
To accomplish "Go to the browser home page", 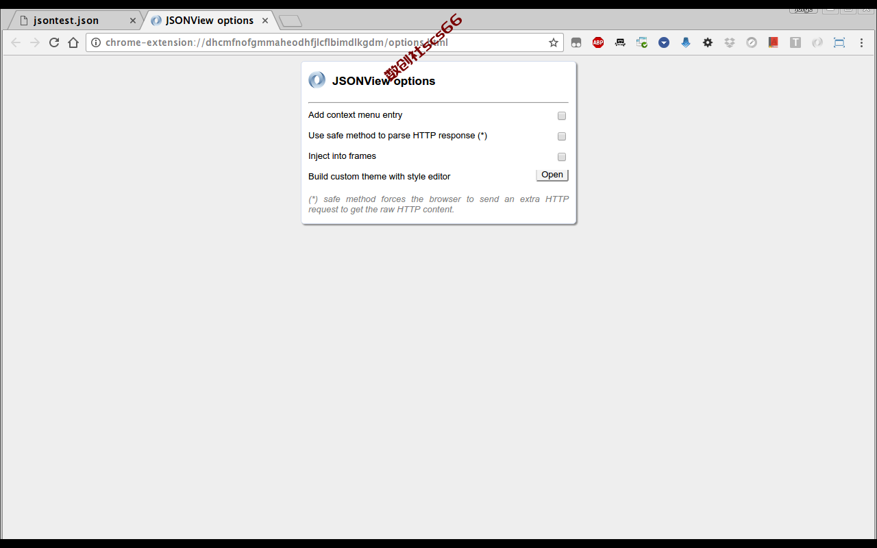I will click(73, 42).
